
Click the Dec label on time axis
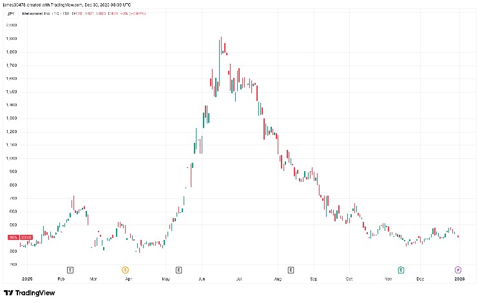420,280
